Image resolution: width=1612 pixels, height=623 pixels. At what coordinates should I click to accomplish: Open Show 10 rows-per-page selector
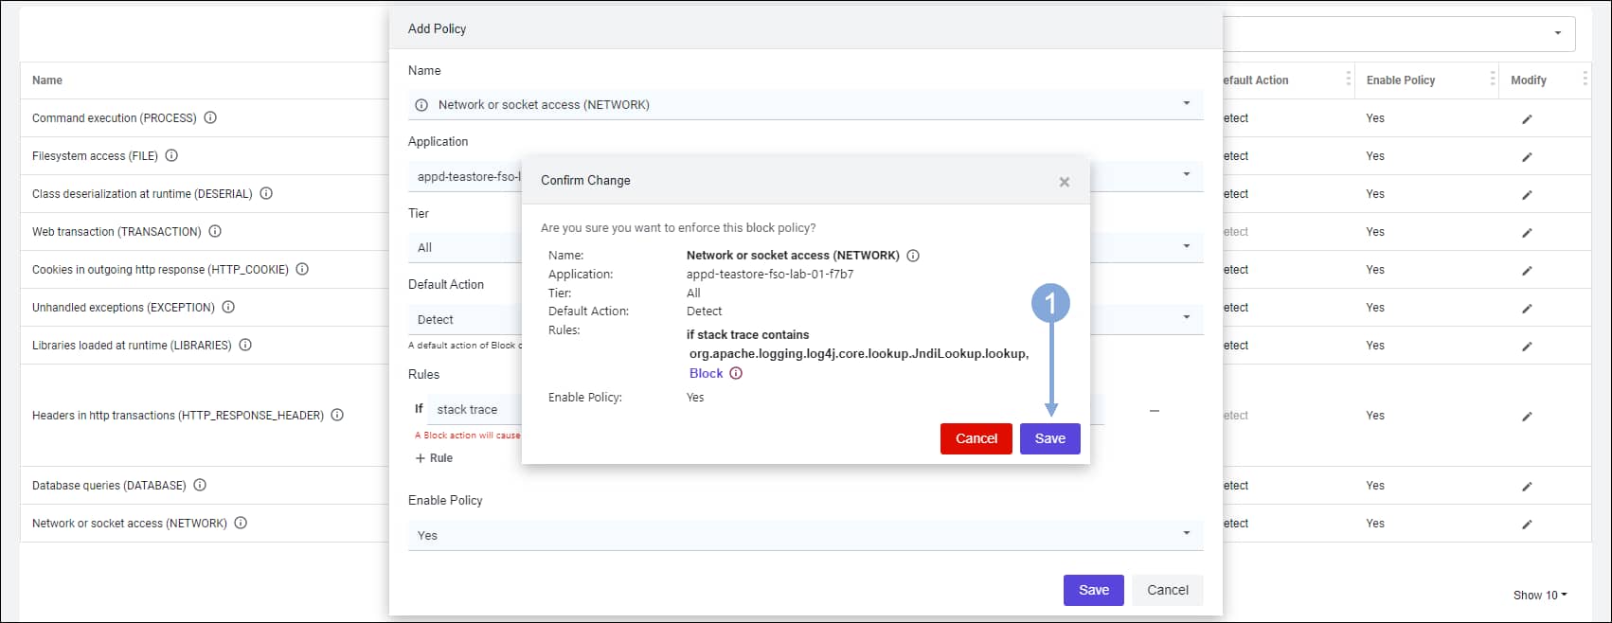pyautogui.click(x=1540, y=596)
